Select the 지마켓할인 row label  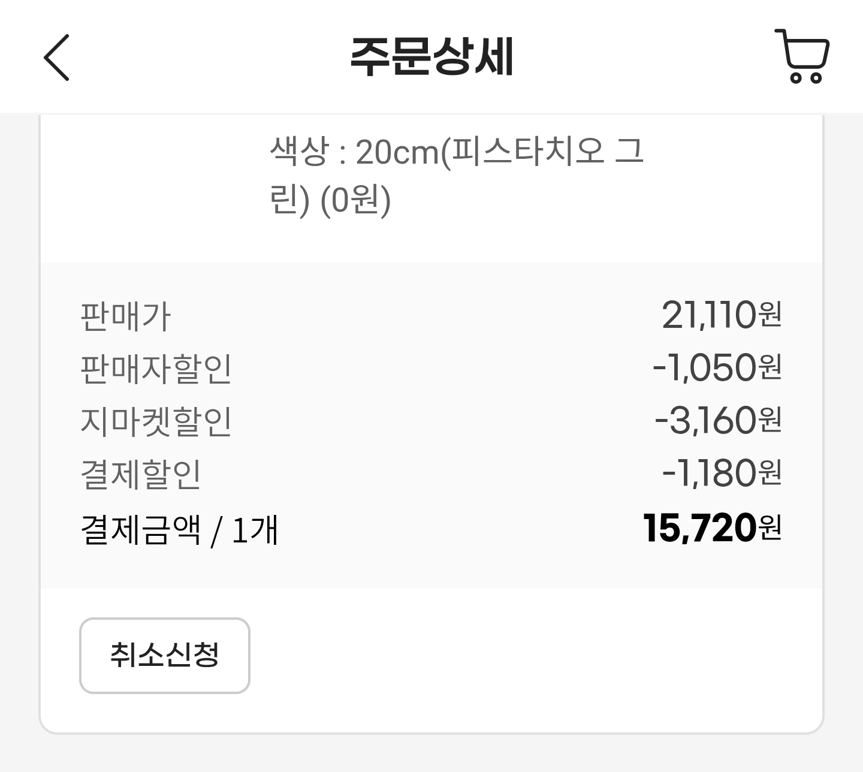point(156,421)
